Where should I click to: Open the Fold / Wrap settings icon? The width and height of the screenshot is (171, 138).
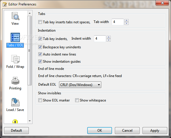15,59
